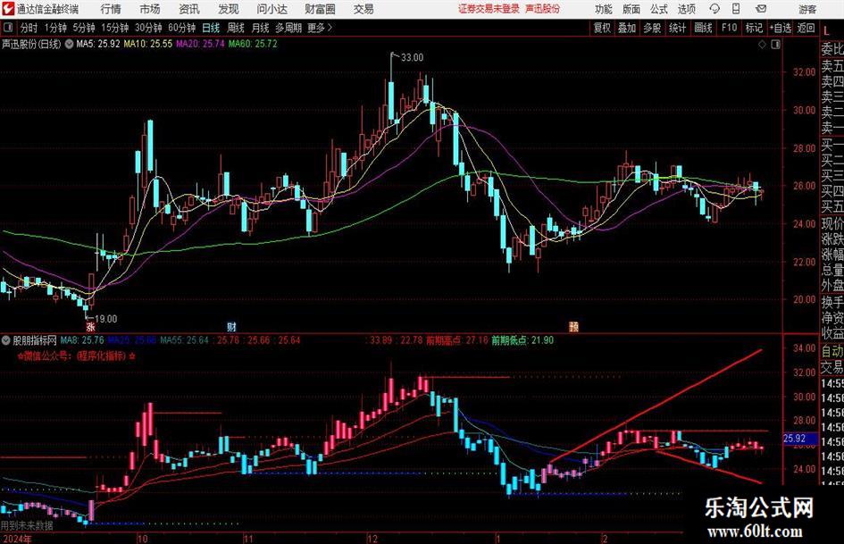Open the mail envelope icon
The image size is (844, 544).
point(761,9)
